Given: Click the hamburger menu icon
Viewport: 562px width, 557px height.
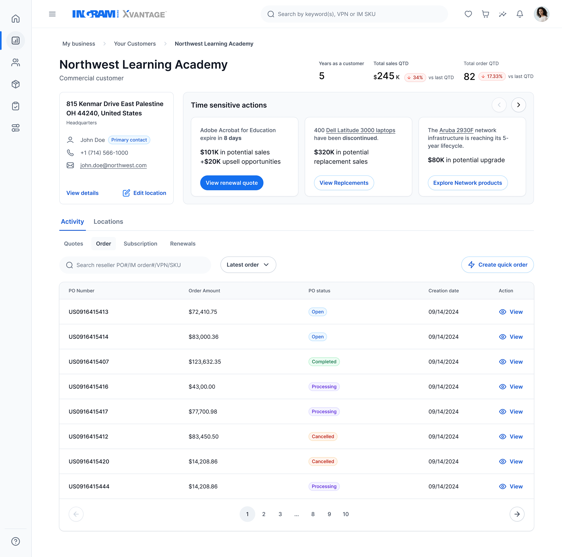Looking at the screenshot, I should click(x=52, y=14).
